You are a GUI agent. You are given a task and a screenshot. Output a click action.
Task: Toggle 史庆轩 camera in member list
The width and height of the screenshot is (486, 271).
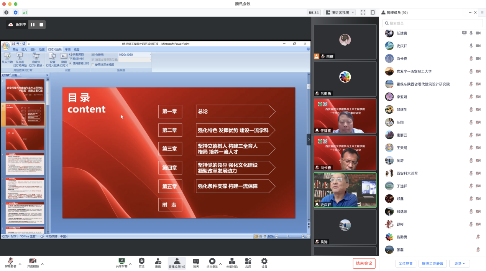pyautogui.click(x=478, y=46)
